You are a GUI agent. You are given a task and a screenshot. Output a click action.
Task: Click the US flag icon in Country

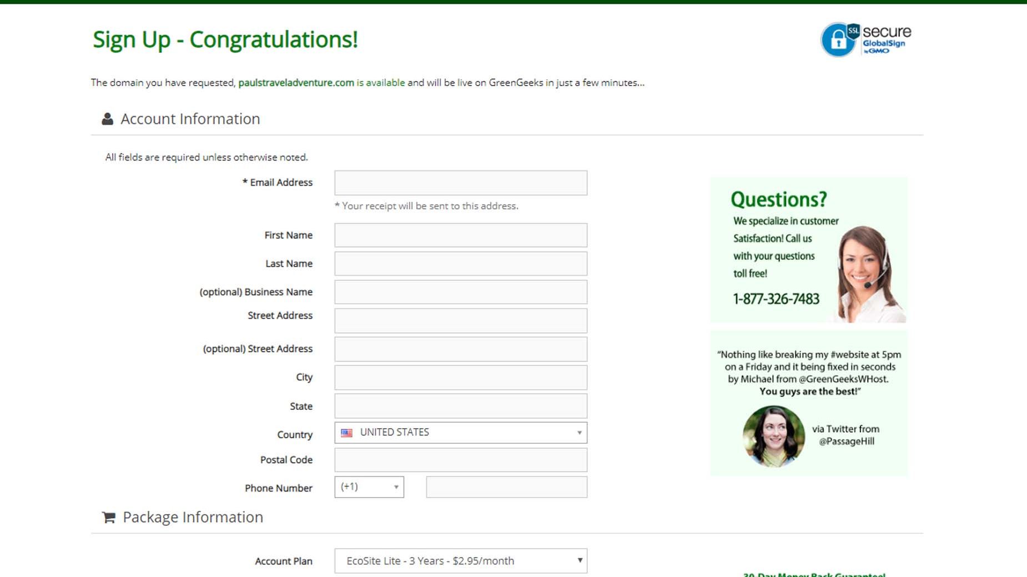(346, 433)
